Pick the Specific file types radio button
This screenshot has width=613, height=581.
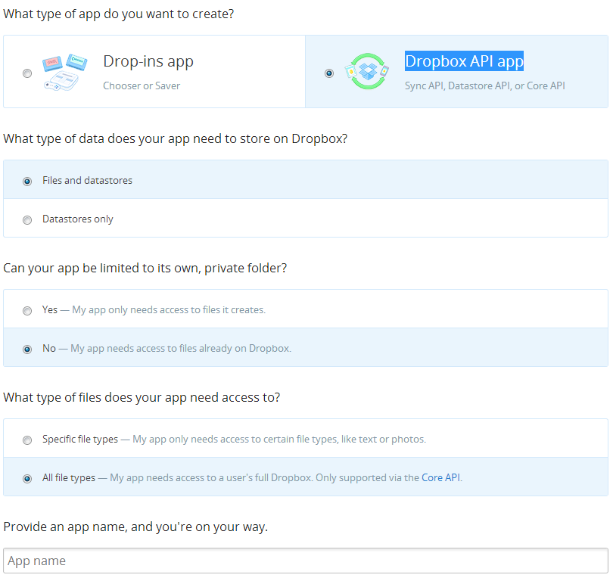point(27,440)
